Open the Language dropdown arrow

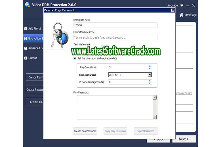tap(182, 5)
